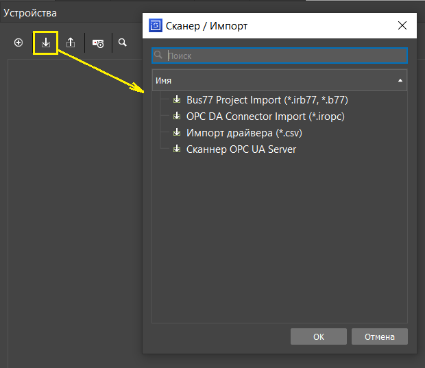Click the add device plus icon

(19, 42)
